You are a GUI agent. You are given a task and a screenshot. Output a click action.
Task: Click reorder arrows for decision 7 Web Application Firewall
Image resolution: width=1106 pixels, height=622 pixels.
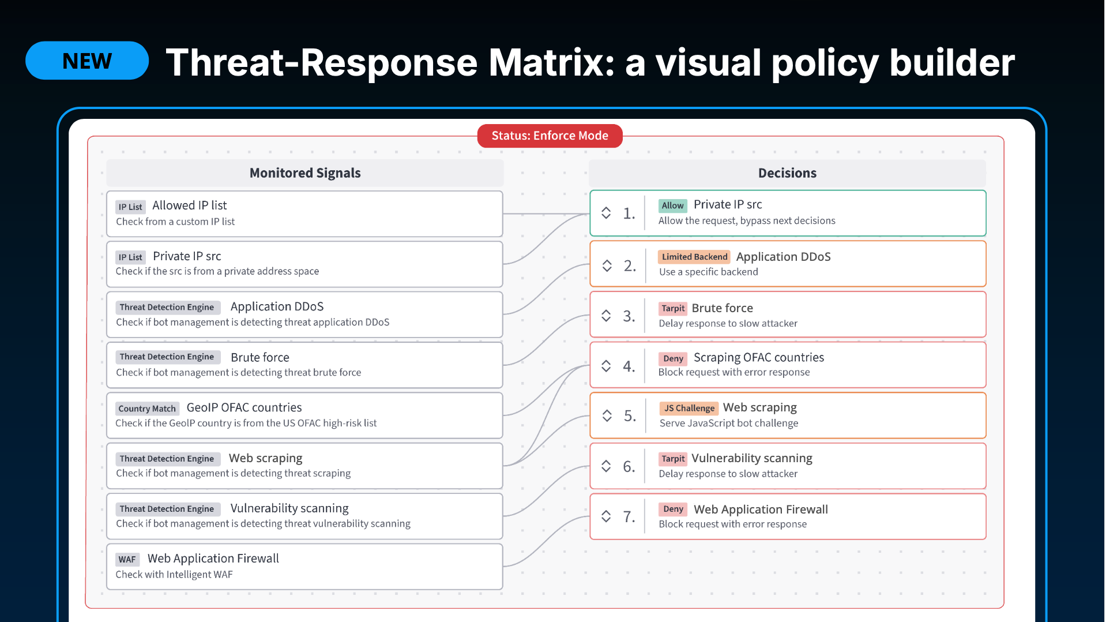(x=606, y=516)
